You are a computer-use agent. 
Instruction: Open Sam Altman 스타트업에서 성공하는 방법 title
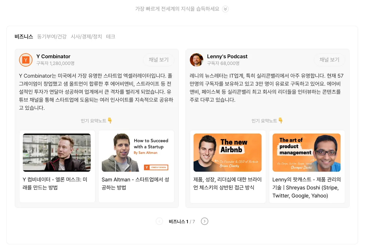pyautogui.click(x=135, y=183)
